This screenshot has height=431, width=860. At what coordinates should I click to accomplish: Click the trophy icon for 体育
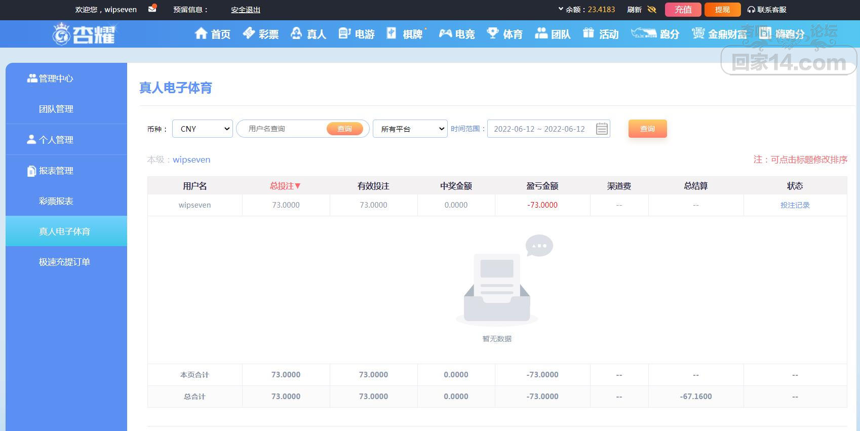(x=492, y=33)
